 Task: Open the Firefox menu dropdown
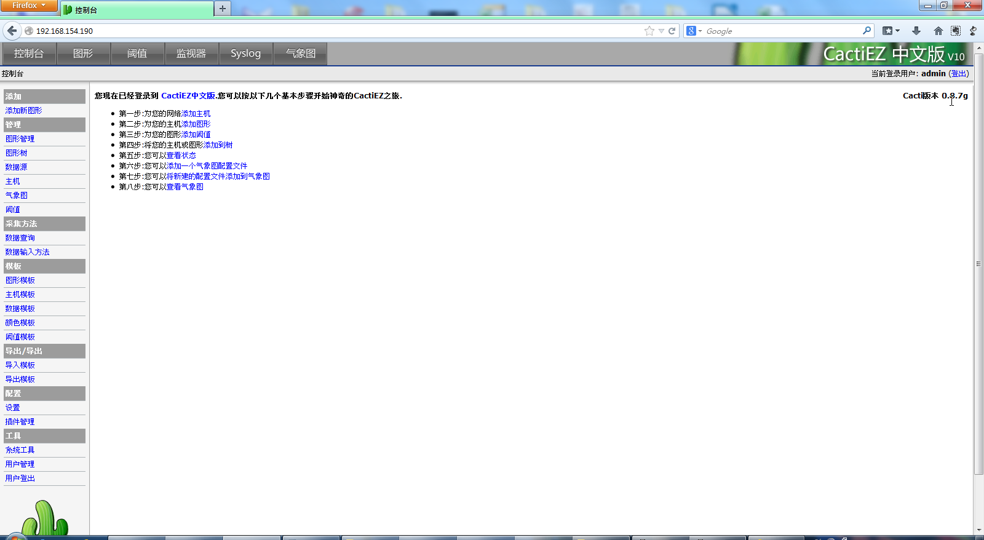pyautogui.click(x=28, y=6)
